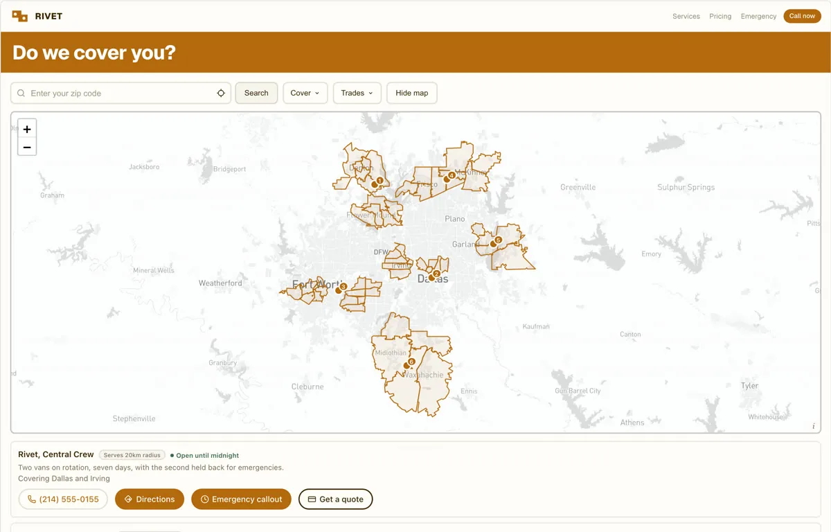
Task: Click the Bridgeport map label
Action: (x=230, y=169)
